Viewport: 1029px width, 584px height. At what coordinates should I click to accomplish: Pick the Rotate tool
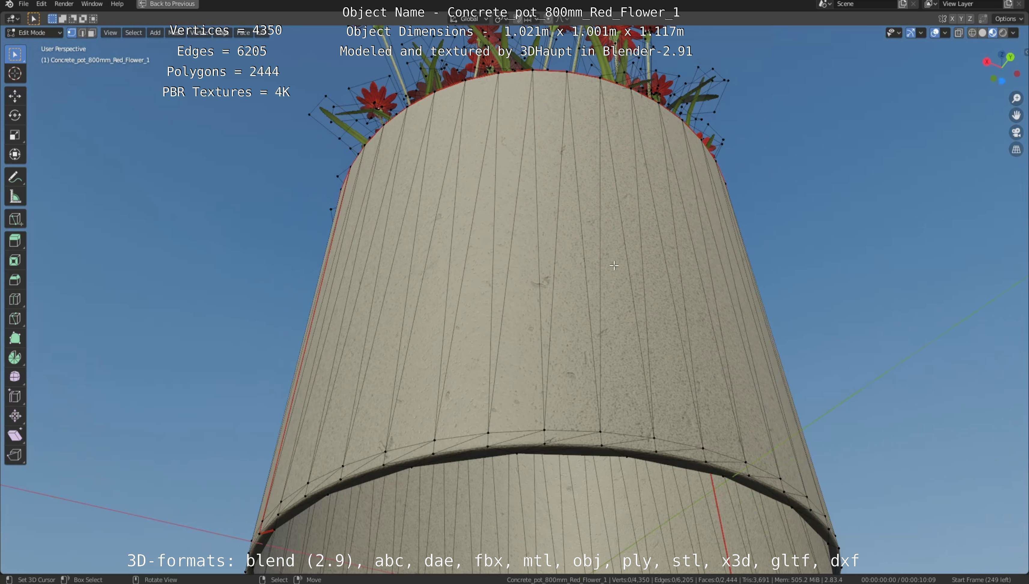[15, 116]
